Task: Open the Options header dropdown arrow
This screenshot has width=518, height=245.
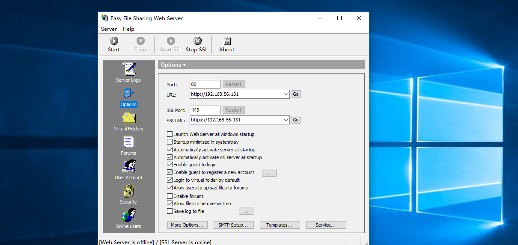Action: 185,65
